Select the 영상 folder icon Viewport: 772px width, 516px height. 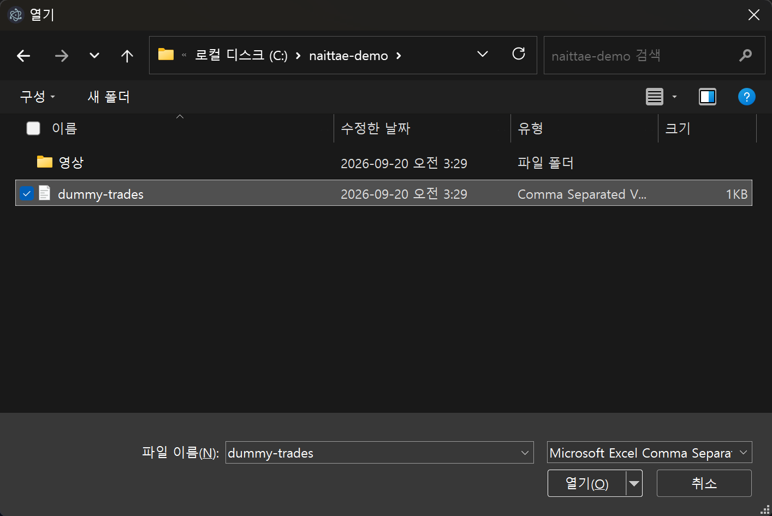pyautogui.click(x=45, y=162)
